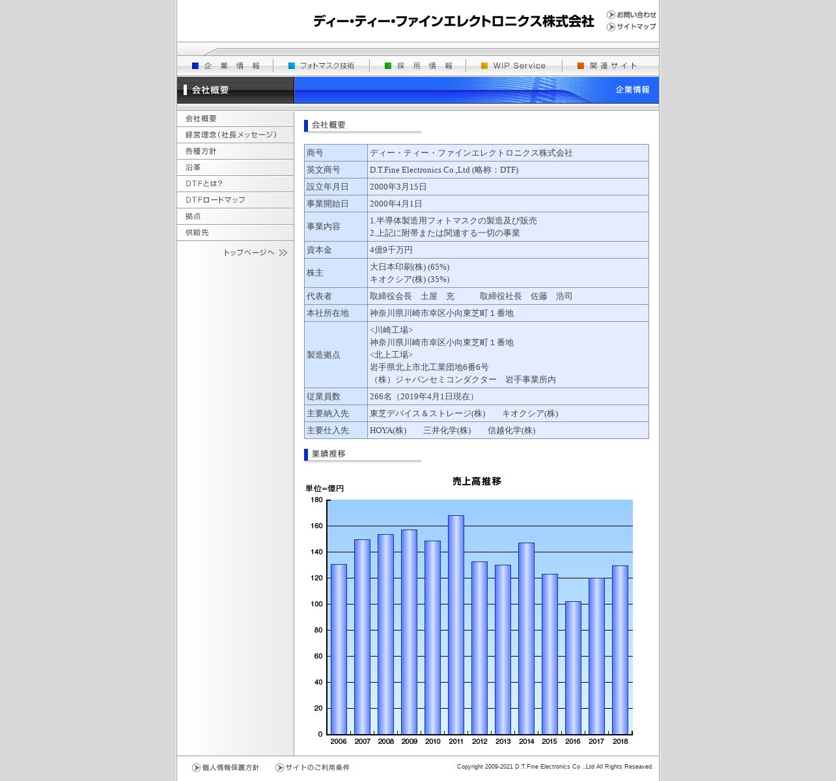Click the double-arrow icon next to トップページへ
The width and height of the screenshot is (836, 781).
pyautogui.click(x=283, y=253)
